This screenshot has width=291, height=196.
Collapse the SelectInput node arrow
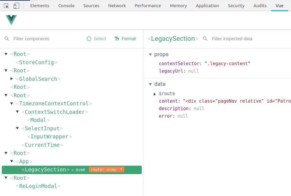point(17,128)
